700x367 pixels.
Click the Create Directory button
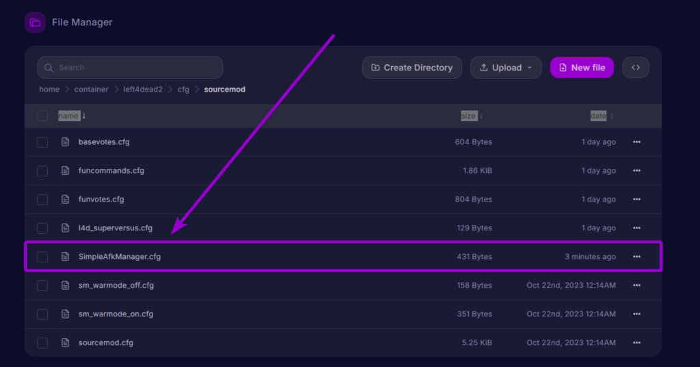click(412, 68)
